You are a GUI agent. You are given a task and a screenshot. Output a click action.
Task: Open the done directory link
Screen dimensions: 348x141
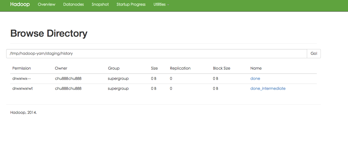pos(255,78)
